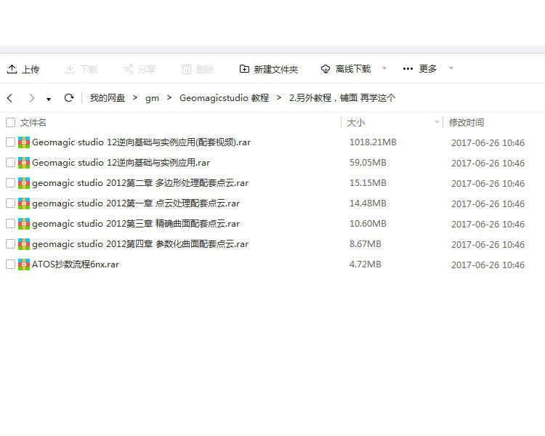Image resolution: width=545 pixels, height=436 pixels.
Task: Check box for 第三章 精确曲面配套点云.rar
Action: pos(10,224)
